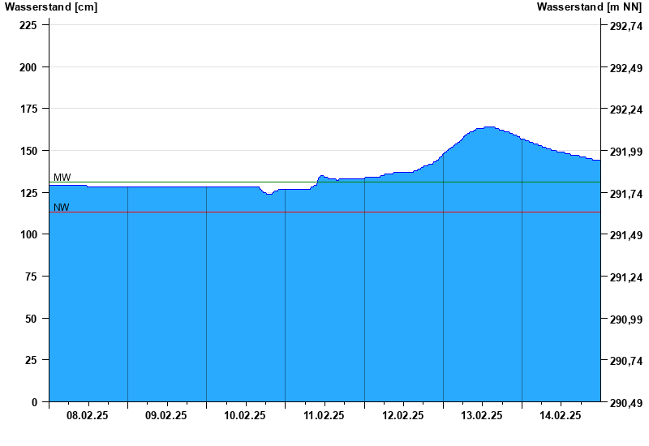Click the 292,49 value on right axis
649x446 pixels.
(x=626, y=68)
